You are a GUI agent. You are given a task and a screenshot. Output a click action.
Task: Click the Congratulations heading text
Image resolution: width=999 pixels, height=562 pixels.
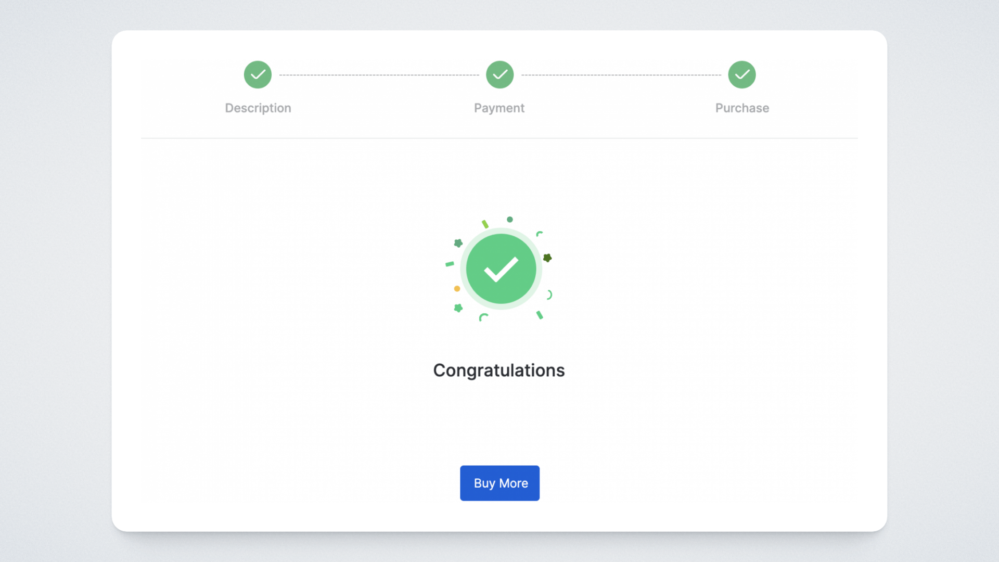coord(499,371)
